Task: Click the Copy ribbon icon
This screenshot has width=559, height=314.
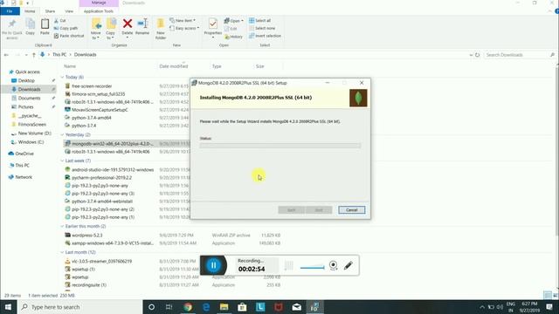Action: [31, 24]
